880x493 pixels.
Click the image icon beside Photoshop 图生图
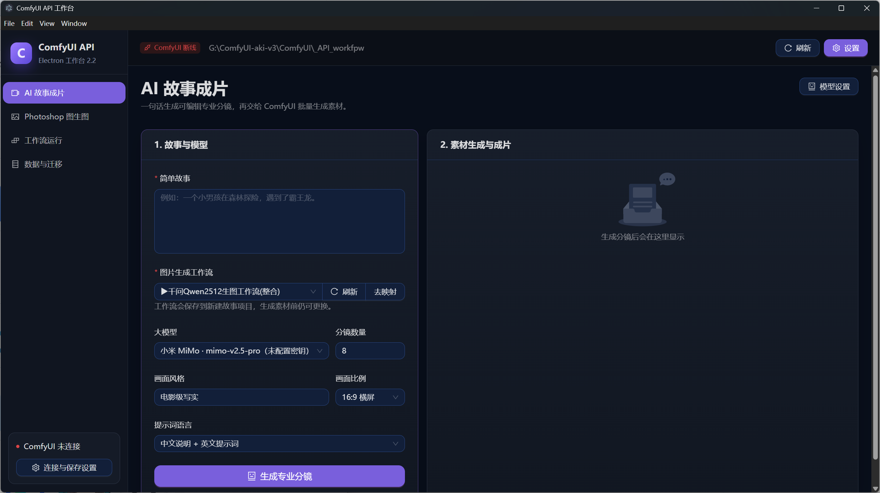tap(15, 117)
